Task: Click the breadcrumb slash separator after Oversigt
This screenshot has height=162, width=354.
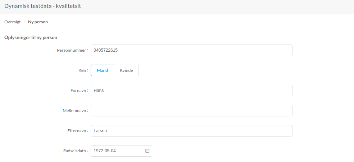Action: [x=24, y=22]
